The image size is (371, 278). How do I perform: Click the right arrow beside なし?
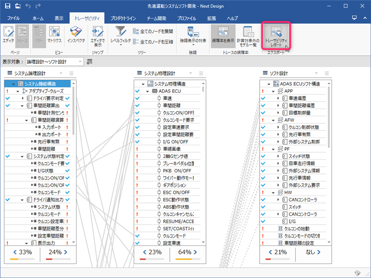[319, 252]
